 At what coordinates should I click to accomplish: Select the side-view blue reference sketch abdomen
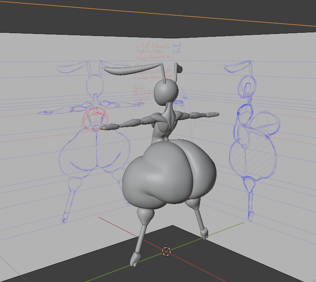(252, 158)
